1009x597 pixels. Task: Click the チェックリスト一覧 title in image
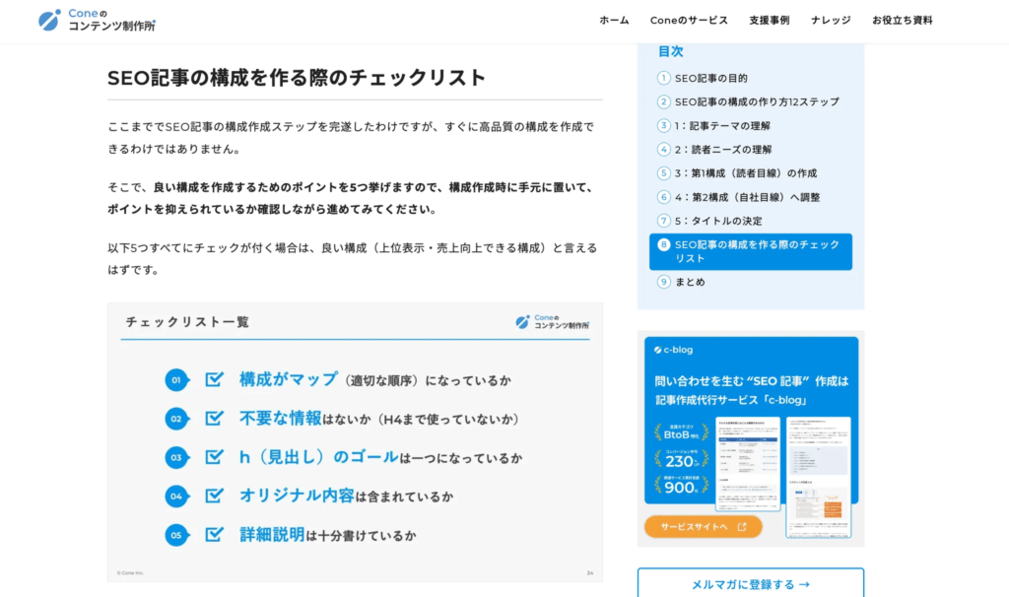click(x=187, y=322)
